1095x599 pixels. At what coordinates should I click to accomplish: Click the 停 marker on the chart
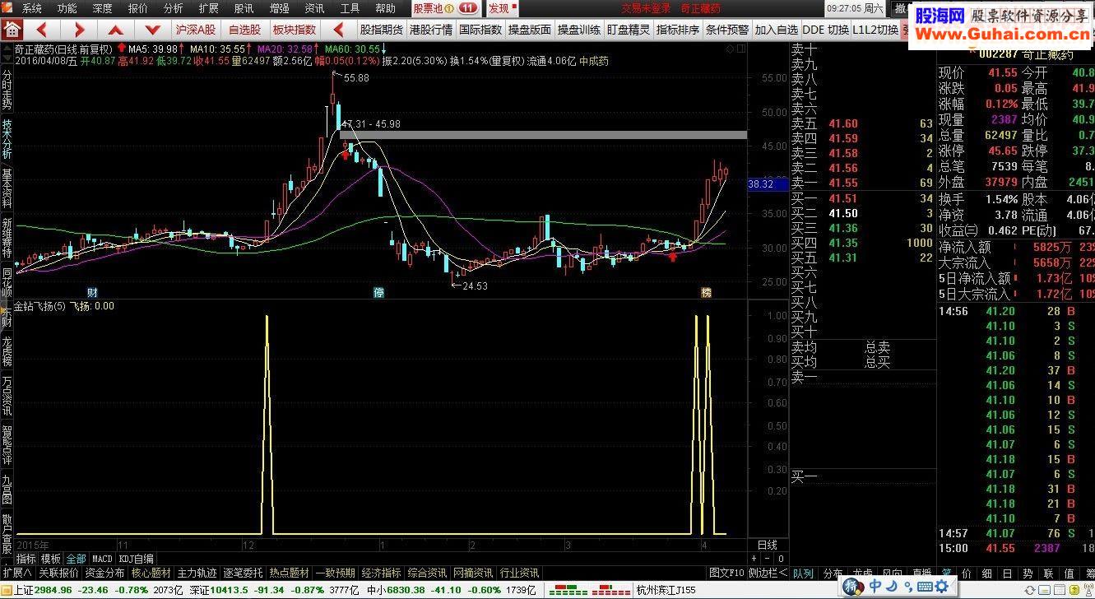tap(379, 292)
